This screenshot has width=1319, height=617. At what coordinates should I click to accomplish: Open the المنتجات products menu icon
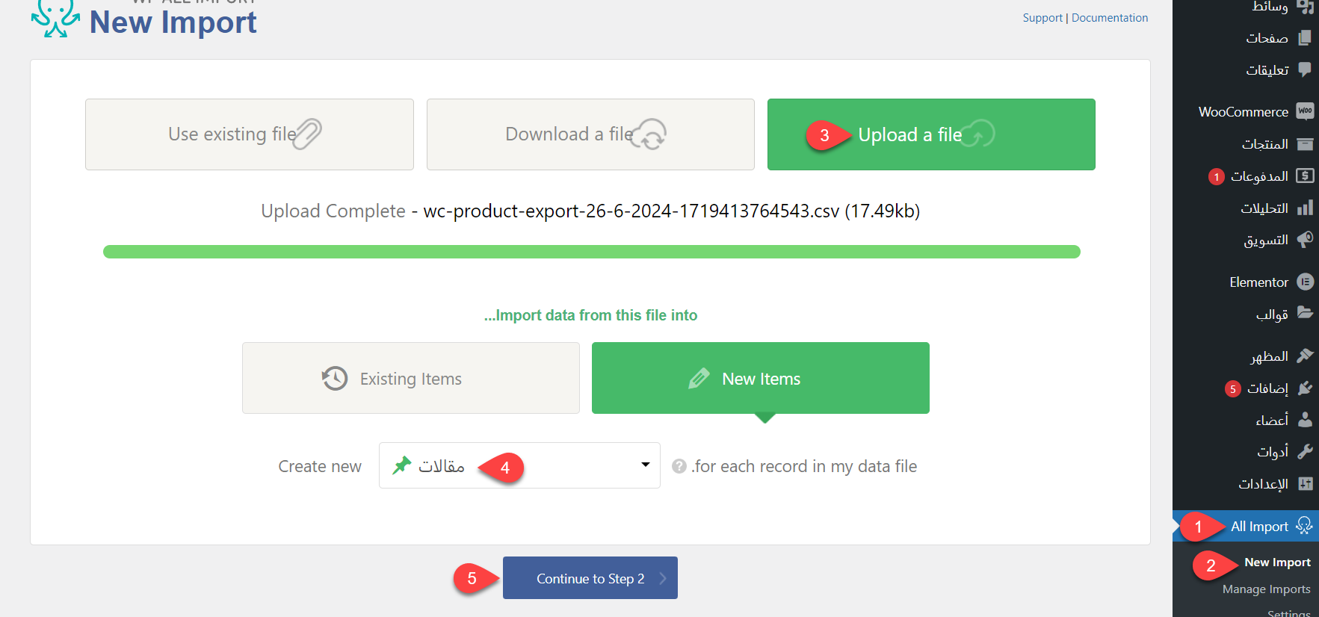tap(1305, 143)
